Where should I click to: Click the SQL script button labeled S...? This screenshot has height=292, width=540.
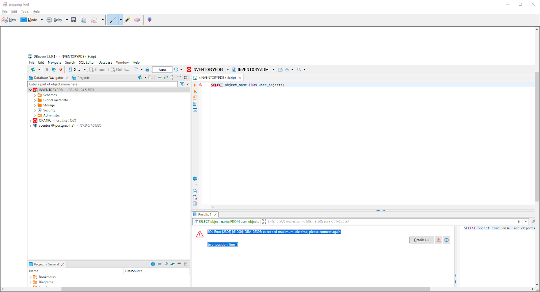pos(74,70)
